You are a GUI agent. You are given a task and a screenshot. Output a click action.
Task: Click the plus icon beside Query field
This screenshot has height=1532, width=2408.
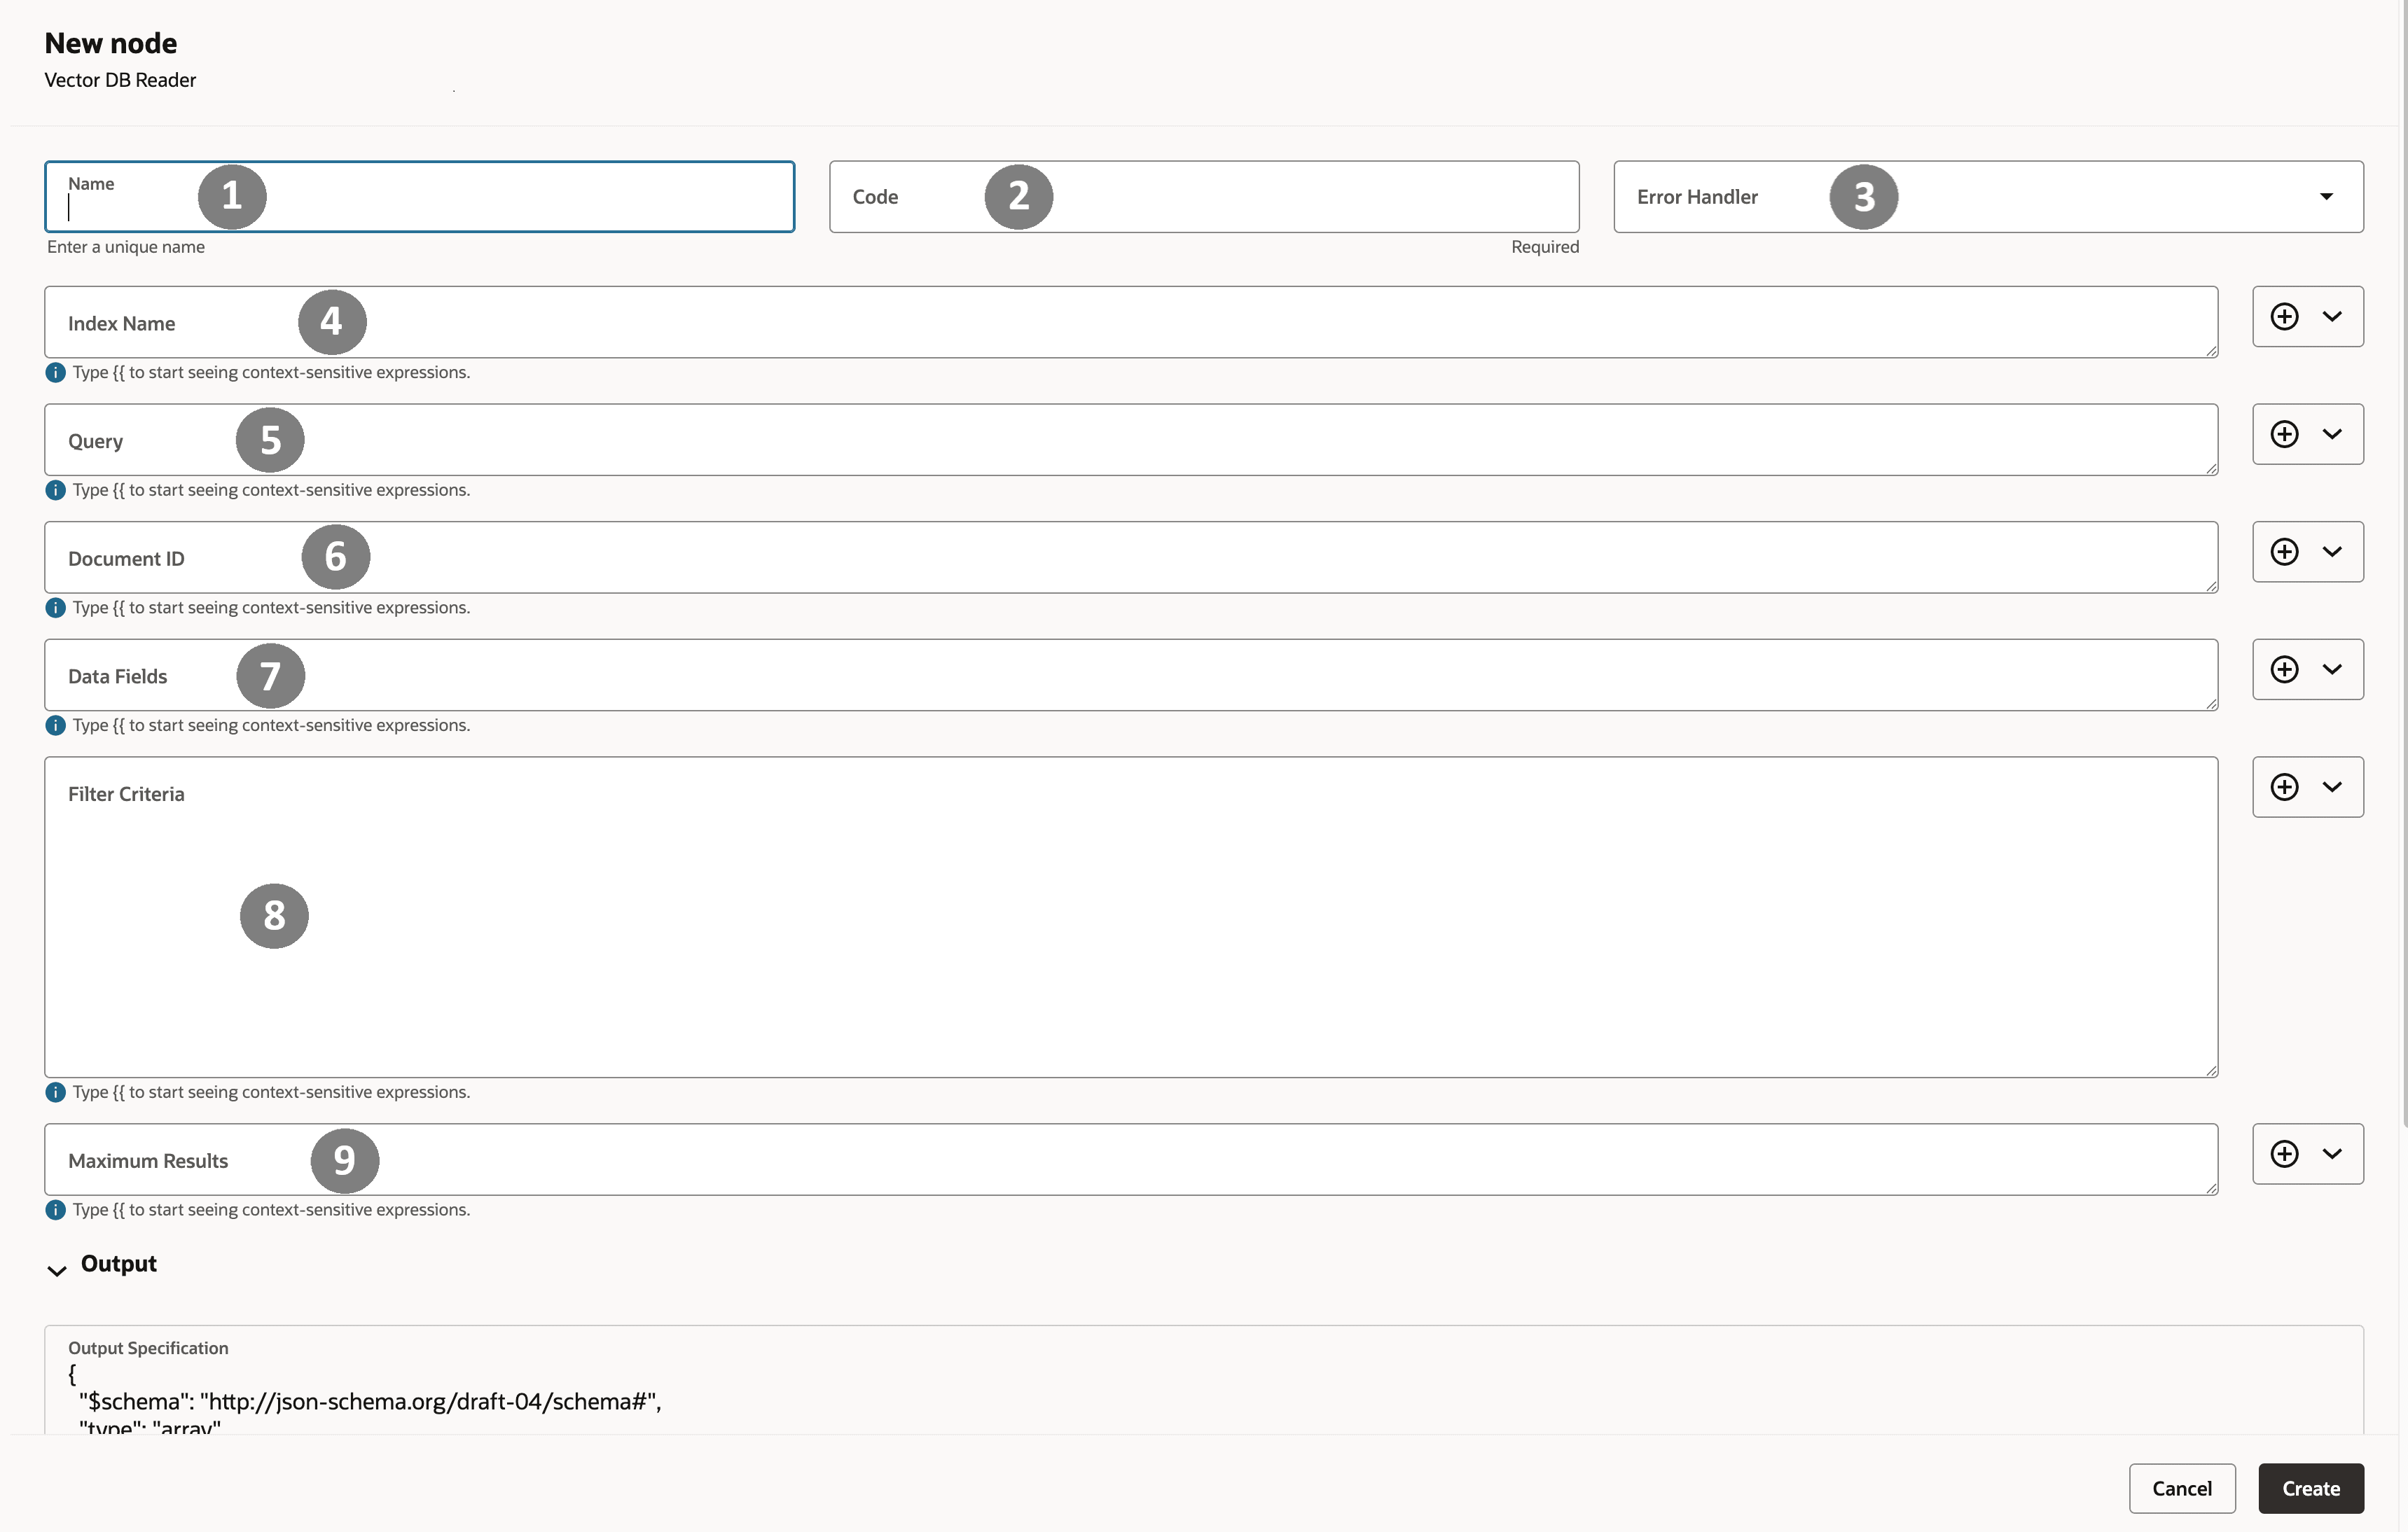(x=2284, y=434)
